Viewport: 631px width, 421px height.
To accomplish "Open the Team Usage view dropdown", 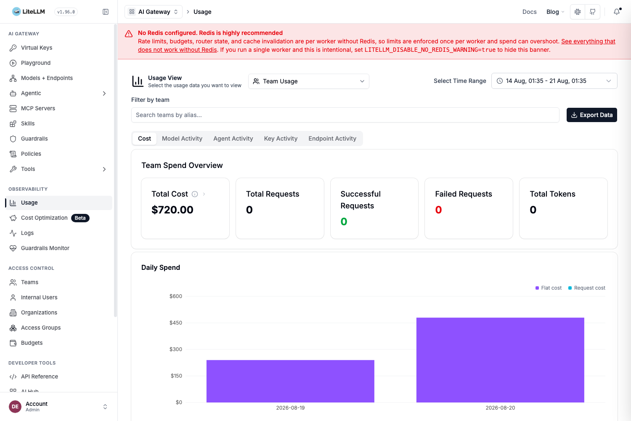I will coord(309,81).
